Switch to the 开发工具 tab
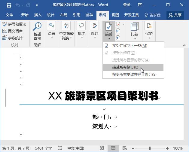The width and height of the screenshot is (189, 152). (x=132, y=15)
